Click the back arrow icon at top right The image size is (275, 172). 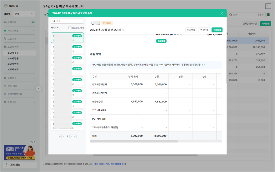coord(268,6)
